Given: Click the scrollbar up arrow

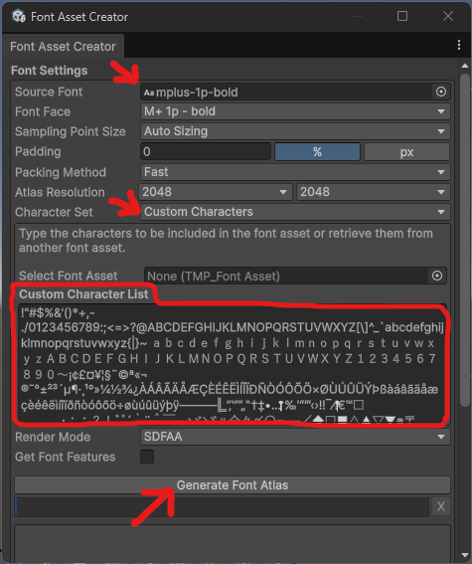Looking at the screenshot, I should click(x=465, y=66).
